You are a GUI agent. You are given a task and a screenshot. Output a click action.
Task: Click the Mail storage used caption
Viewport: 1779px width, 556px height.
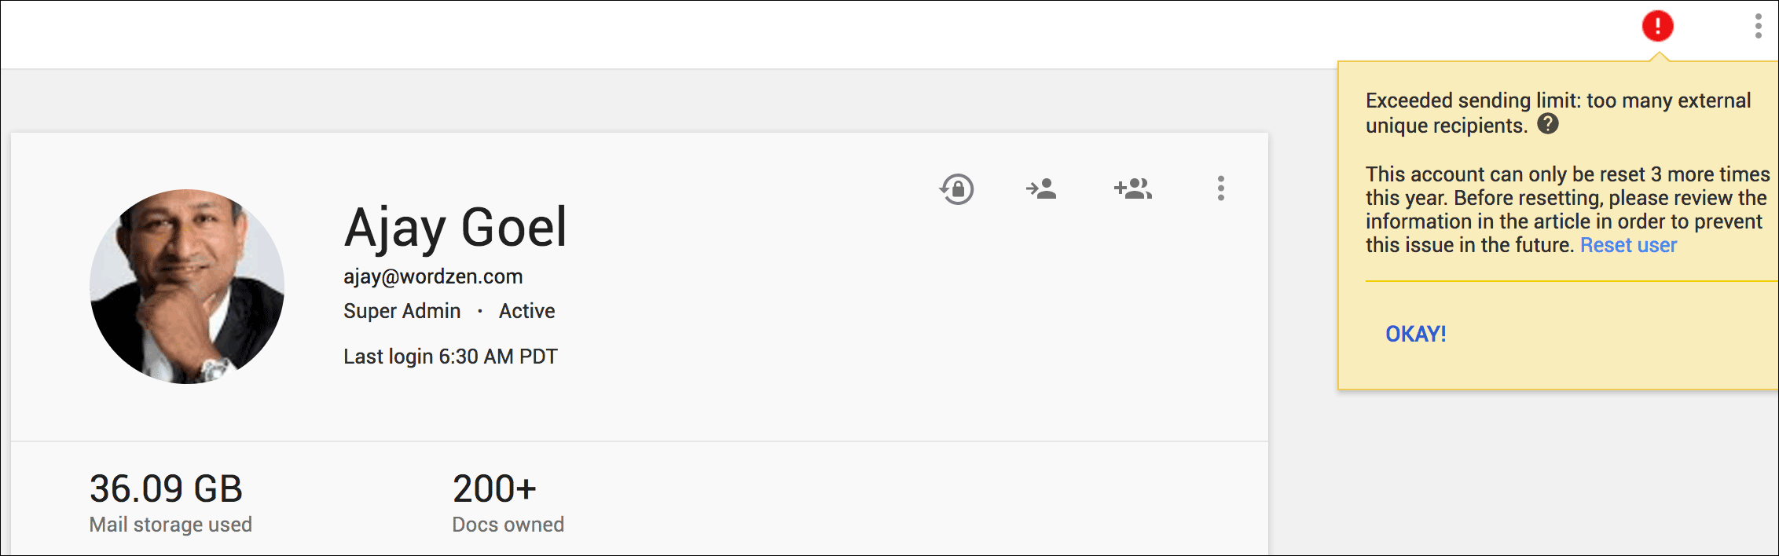pyautogui.click(x=171, y=525)
